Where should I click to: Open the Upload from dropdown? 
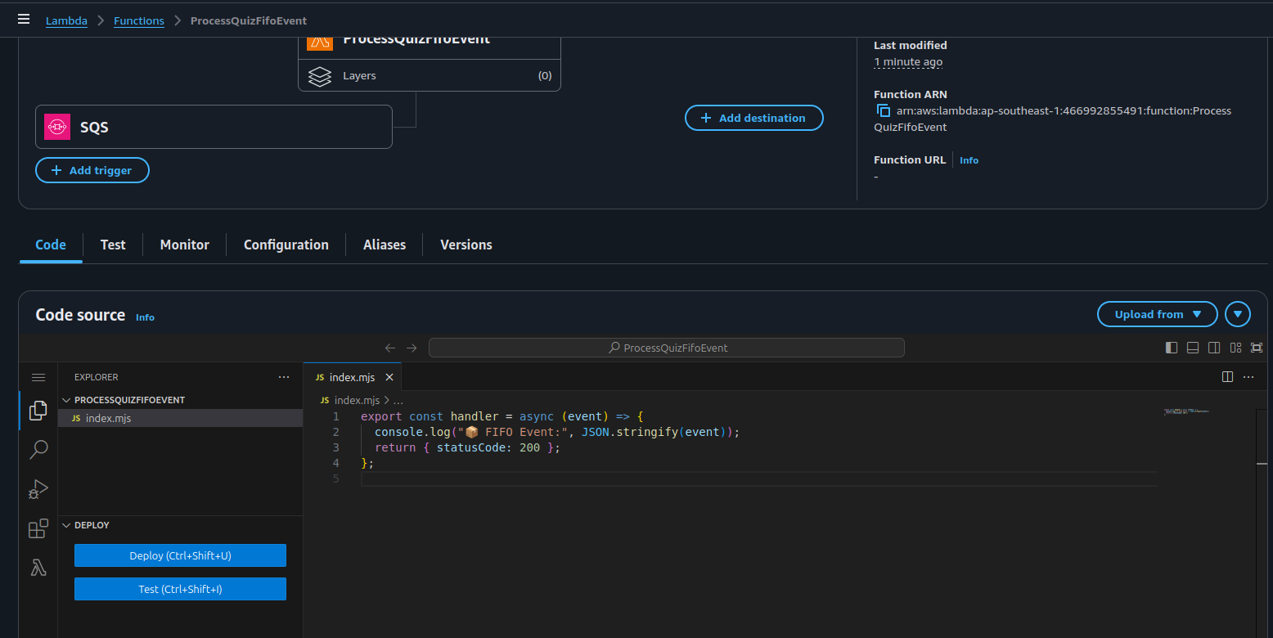click(1157, 314)
